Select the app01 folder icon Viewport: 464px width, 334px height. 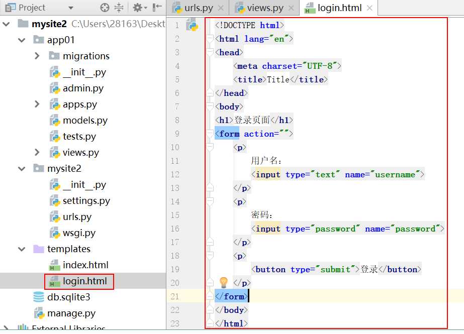click(39, 39)
